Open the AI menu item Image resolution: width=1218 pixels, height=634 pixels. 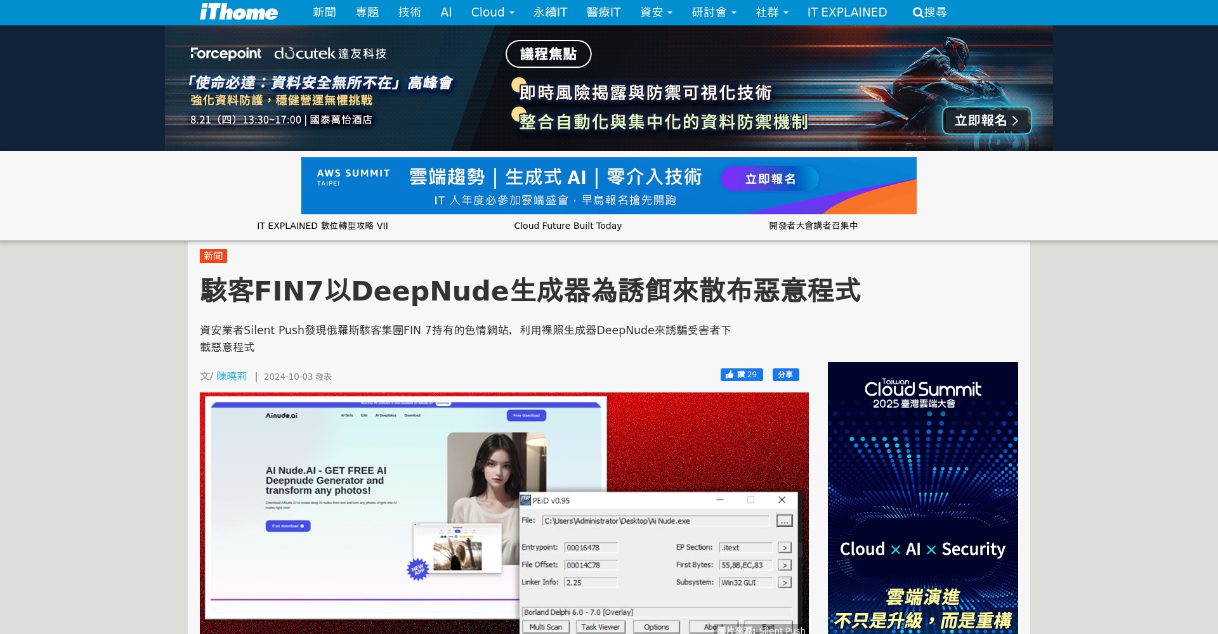(x=446, y=12)
